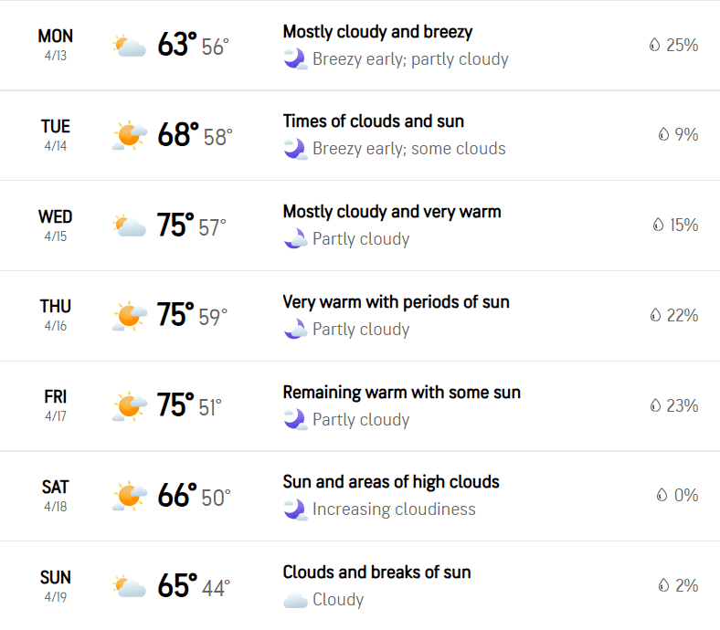Click the Monday raindrop icon beside 25%
Screen dimensions: 720x630
[x=654, y=45]
